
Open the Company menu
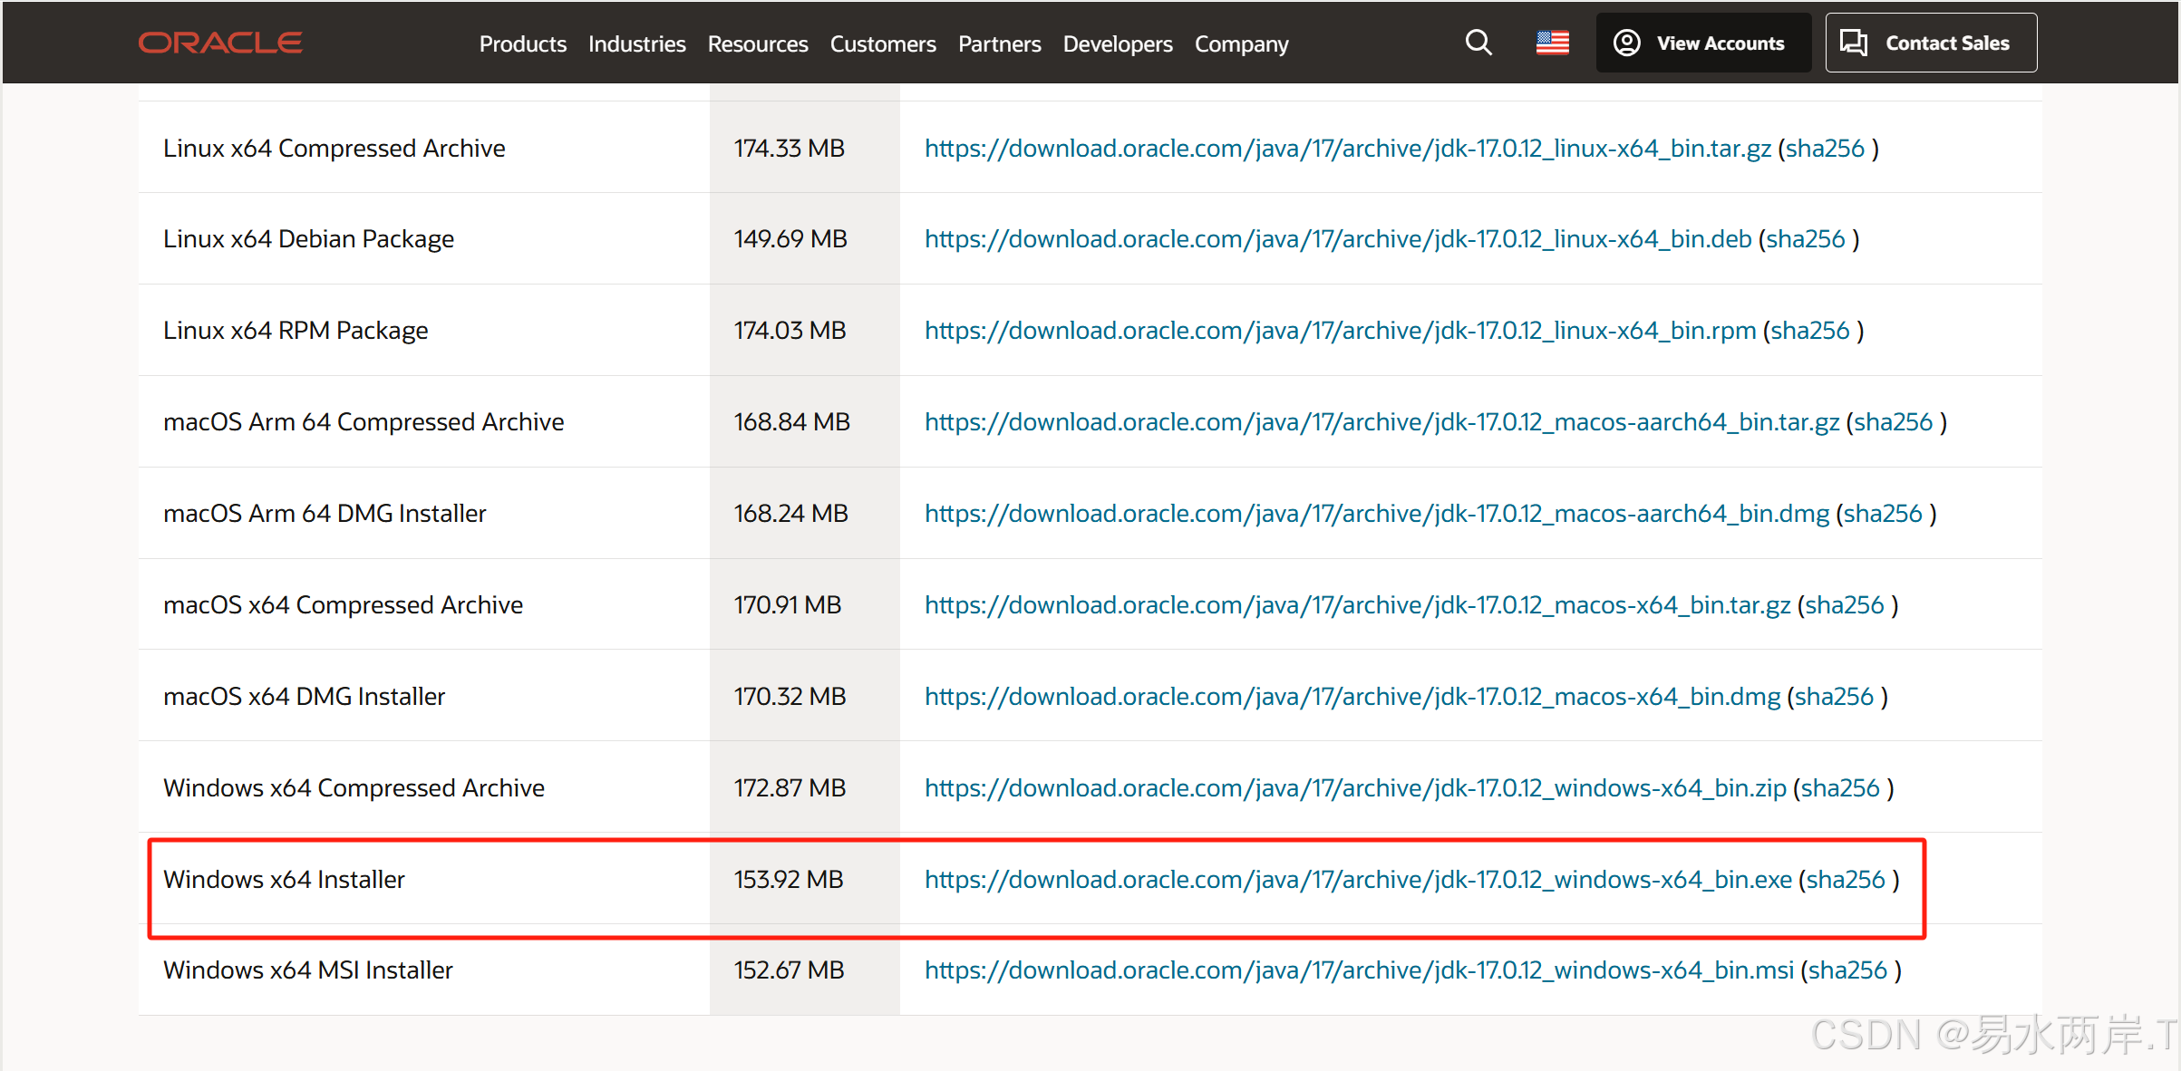[x=1241, y=43]
